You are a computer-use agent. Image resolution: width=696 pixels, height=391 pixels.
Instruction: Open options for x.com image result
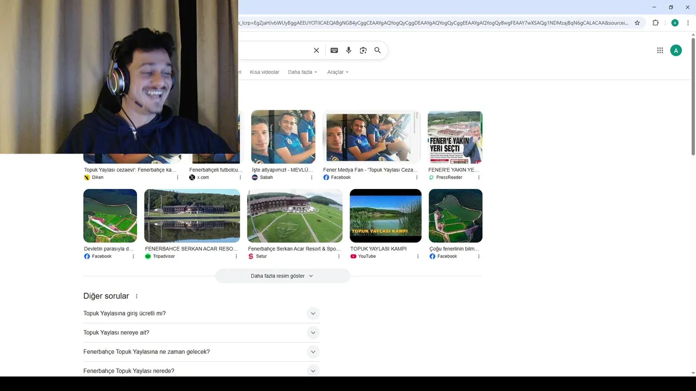click(x=240, y=178)
